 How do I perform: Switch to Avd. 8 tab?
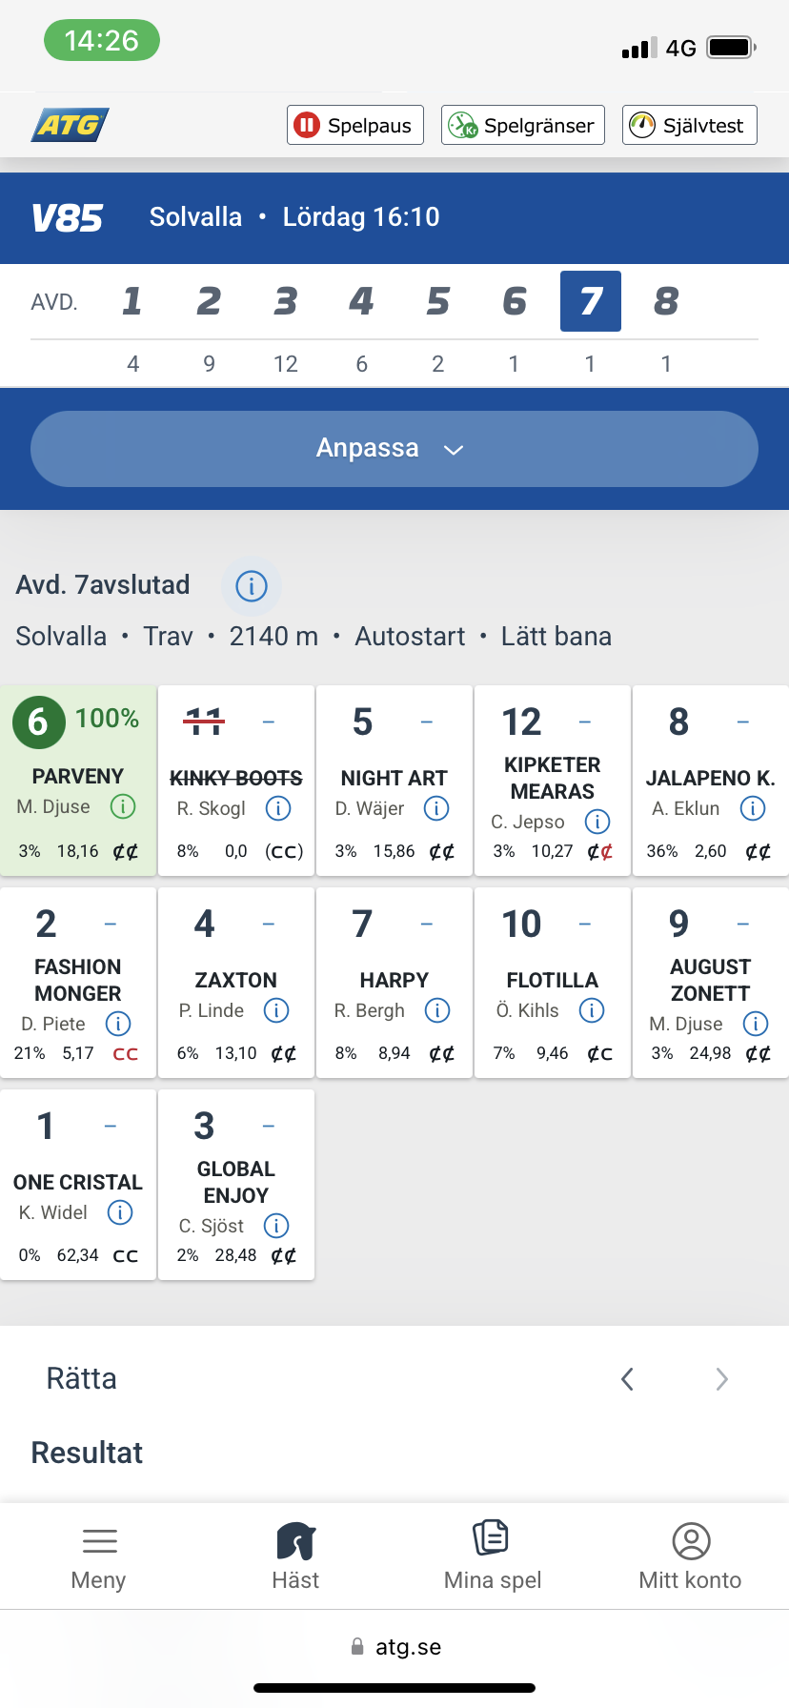point(666,302)
